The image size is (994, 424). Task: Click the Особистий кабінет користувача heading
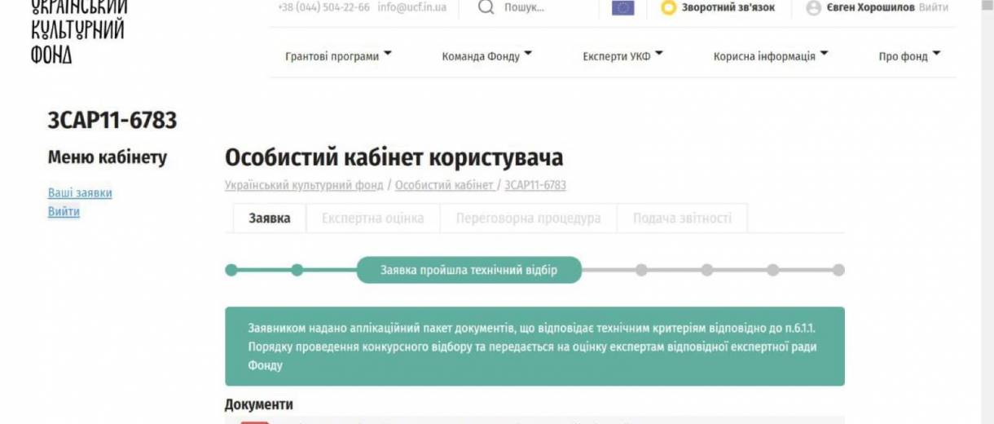(394, 157)
